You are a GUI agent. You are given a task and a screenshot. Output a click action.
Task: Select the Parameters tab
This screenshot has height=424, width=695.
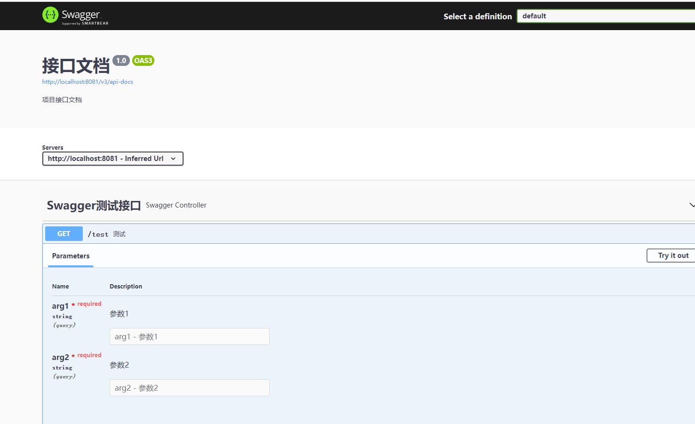(71, 256)
